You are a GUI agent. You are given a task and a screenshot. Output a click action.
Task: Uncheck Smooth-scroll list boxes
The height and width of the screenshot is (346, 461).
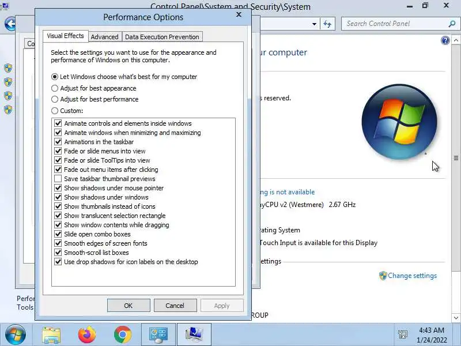tap(58, 253)
